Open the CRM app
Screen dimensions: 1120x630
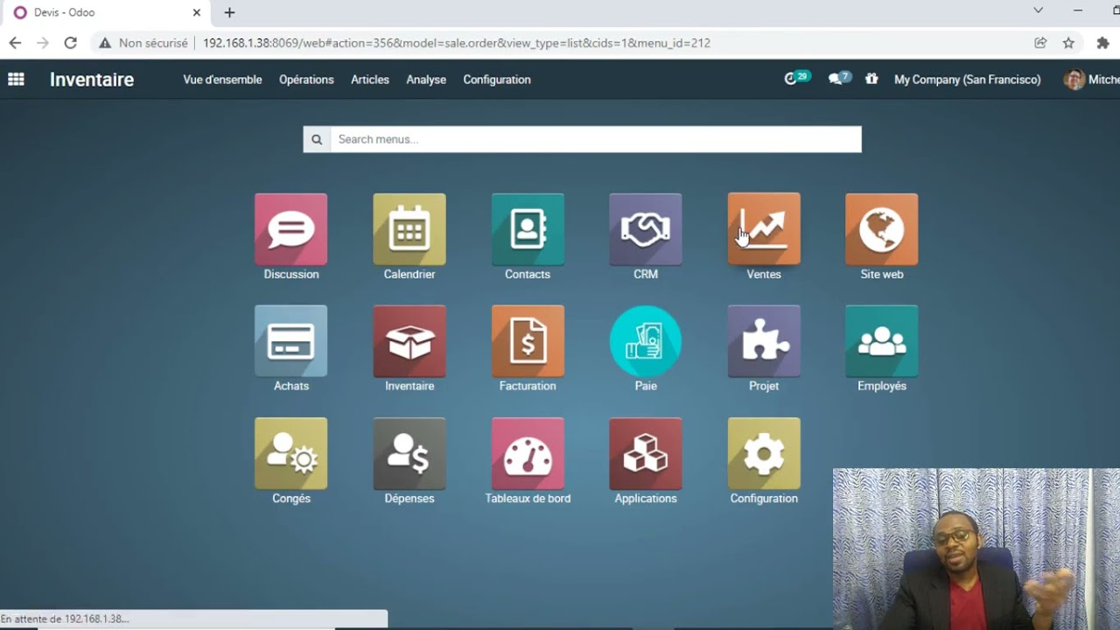[646, 229]
